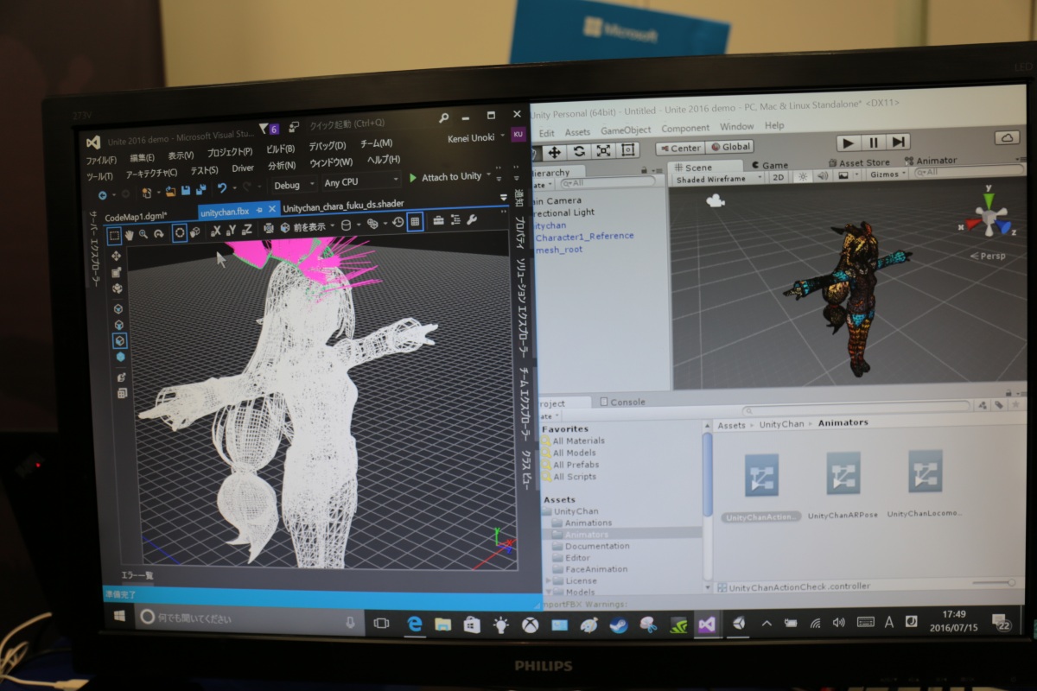Select the Rotate tool in Unity

(x=579, y=151)
